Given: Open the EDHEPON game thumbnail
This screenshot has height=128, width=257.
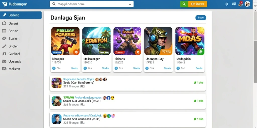Looking at the screenshot, I should (x=96, y=41).
